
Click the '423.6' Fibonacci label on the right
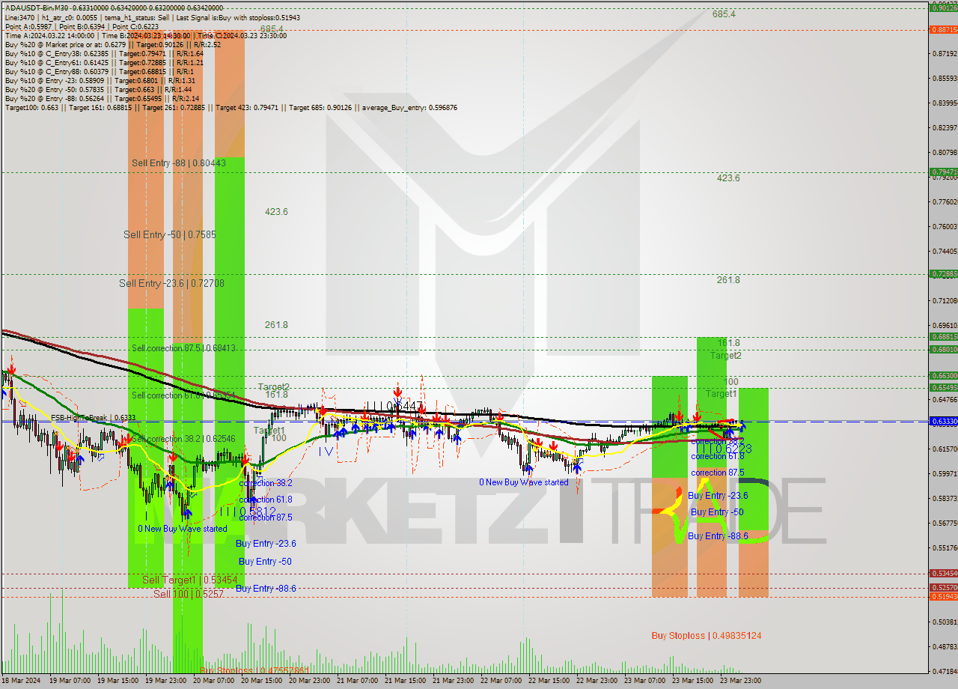[728, 178]
